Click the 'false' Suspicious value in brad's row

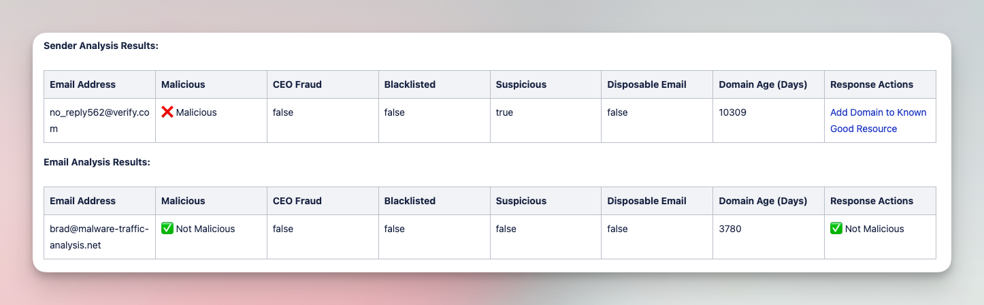pos(506,229)
